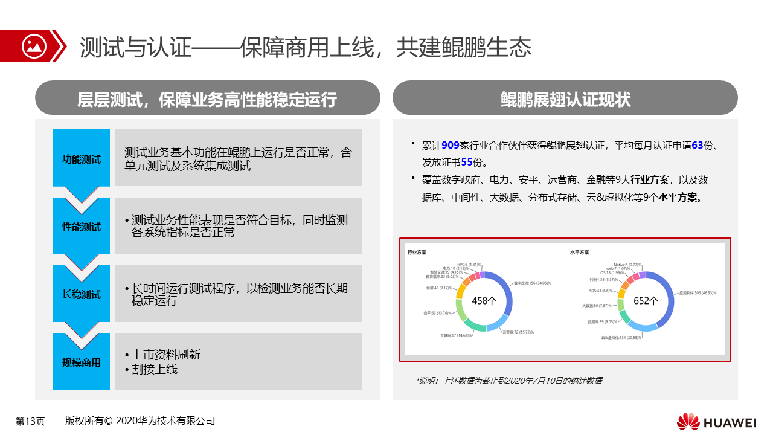Click the red picture icon beside the title
The height and width of the screenshot is (435, 773).
(x=33, y=46)
